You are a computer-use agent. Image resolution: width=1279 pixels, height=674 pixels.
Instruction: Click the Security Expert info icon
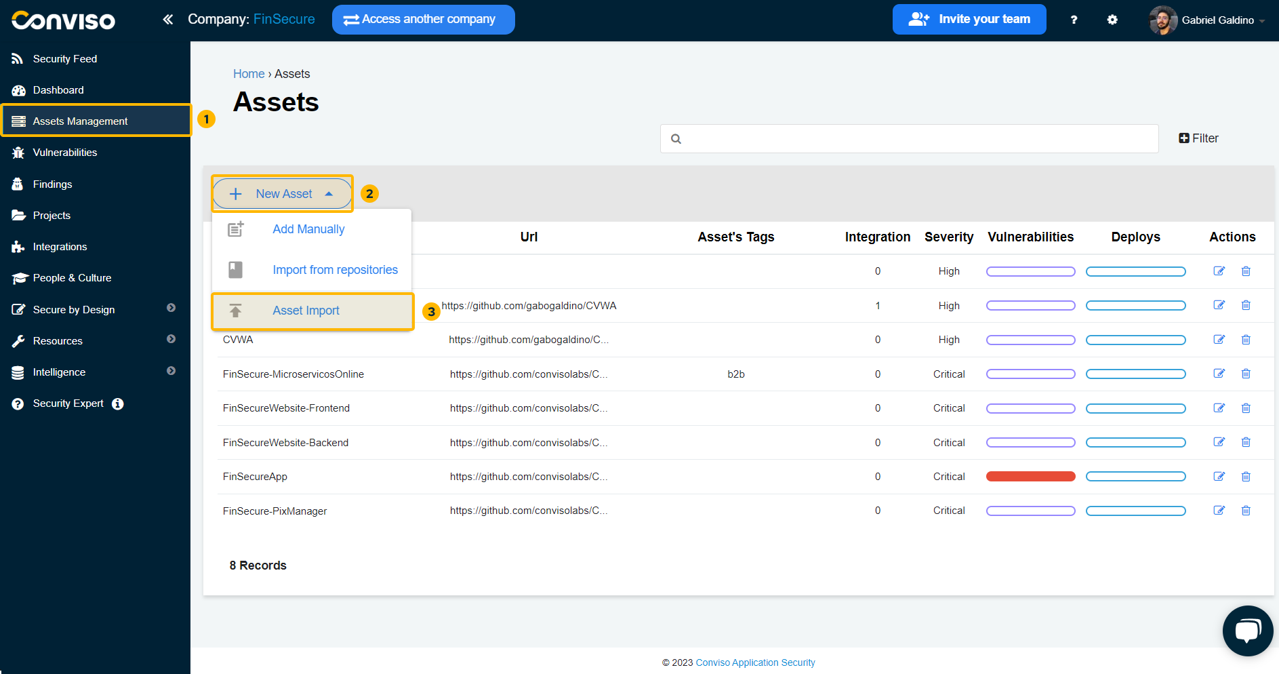117,404
